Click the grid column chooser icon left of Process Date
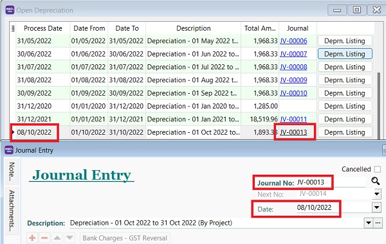The width and height of the screenshot is (386, 244). (13, 28)
